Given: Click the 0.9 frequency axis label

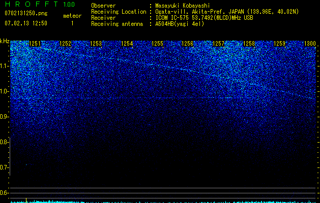Looking at the screenshot, I should 5,117.
